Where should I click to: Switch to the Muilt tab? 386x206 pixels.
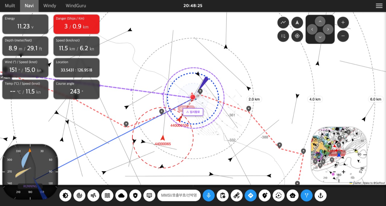(10, 6)
